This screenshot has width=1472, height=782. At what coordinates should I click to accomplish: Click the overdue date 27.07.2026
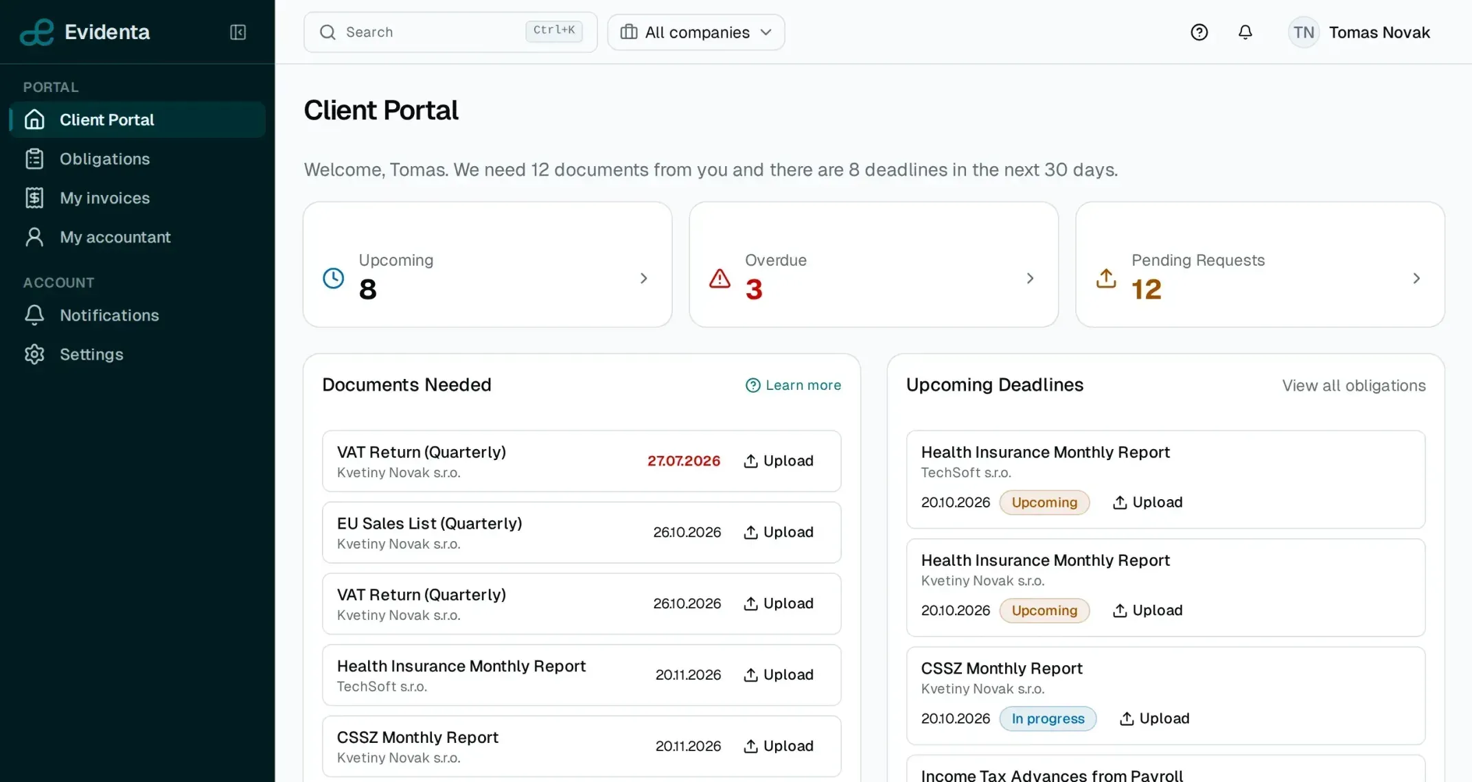684,461
